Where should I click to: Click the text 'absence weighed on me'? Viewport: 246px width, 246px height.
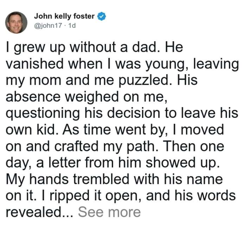coord(85,97)
